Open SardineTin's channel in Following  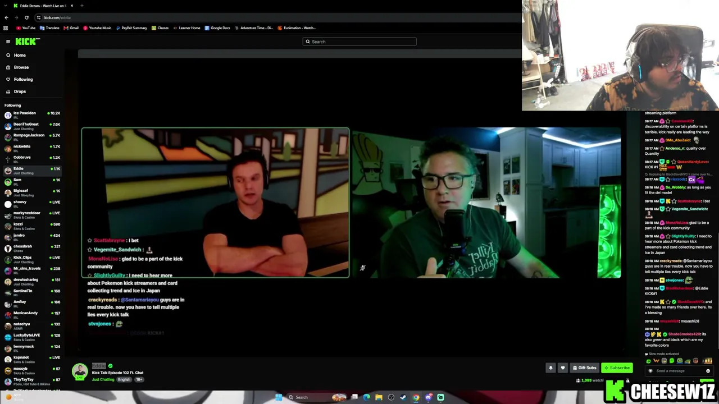pyautogui.click(x=34, y=293)
